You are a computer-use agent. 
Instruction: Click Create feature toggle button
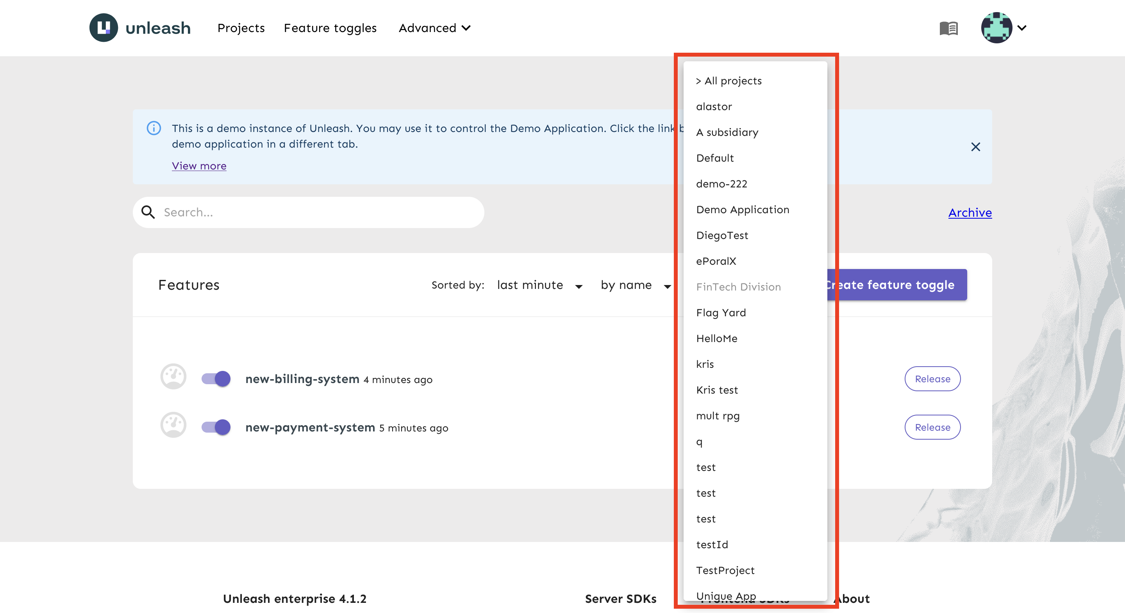click(898, 285)
